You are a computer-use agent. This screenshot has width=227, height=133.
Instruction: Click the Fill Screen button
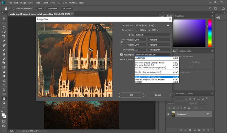click(x=67, y=9)
